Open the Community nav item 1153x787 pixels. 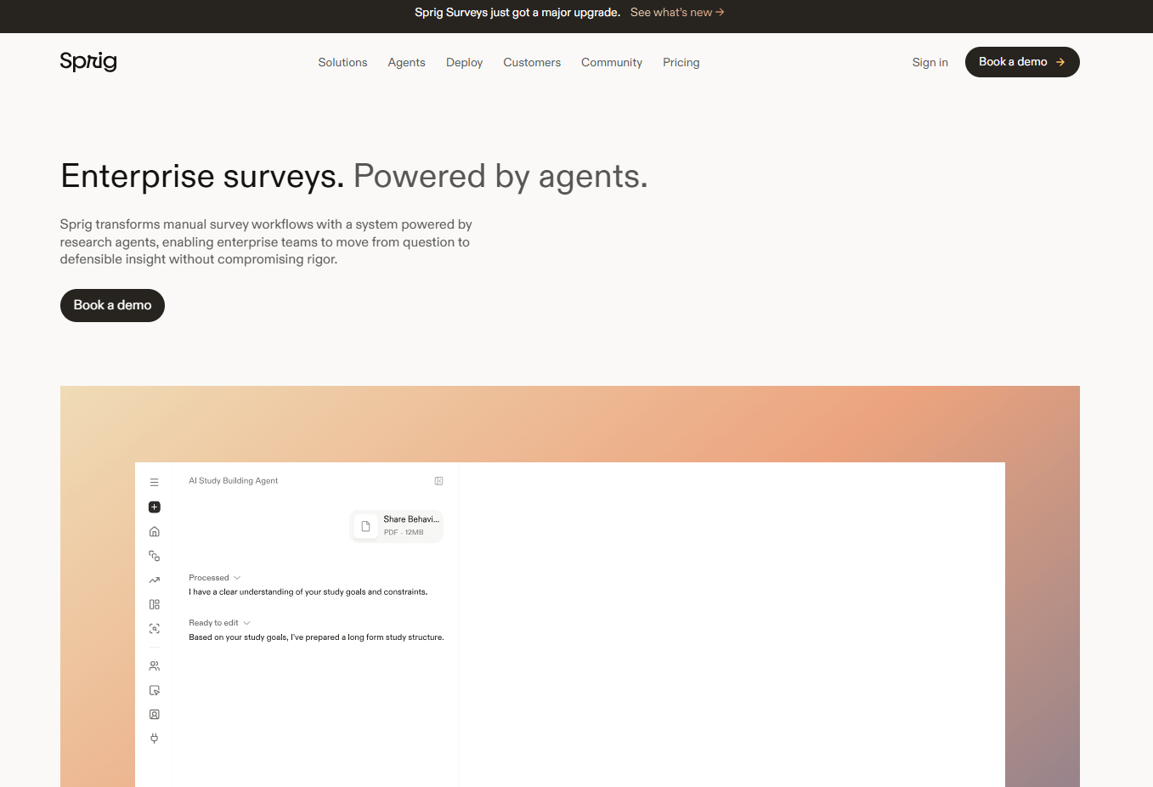pos(612,62)
